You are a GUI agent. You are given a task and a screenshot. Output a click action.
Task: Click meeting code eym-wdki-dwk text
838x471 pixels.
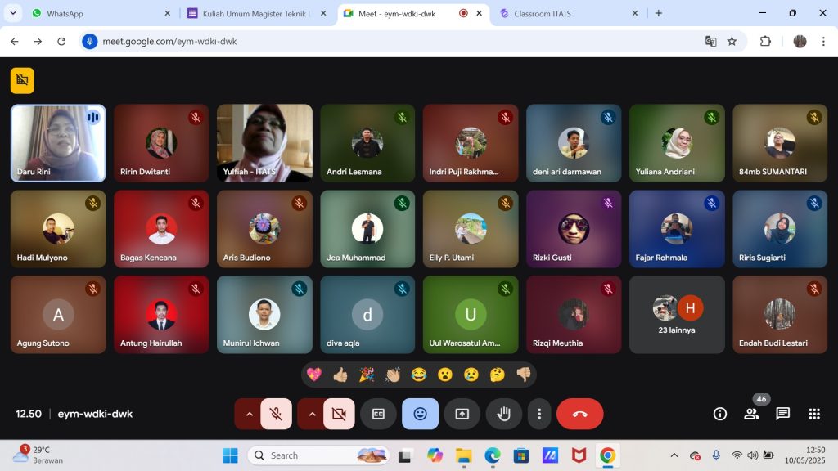click(x=95, y=414)
